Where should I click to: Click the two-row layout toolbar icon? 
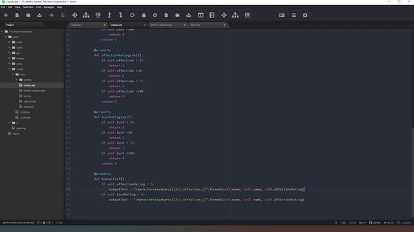(212, 15)
